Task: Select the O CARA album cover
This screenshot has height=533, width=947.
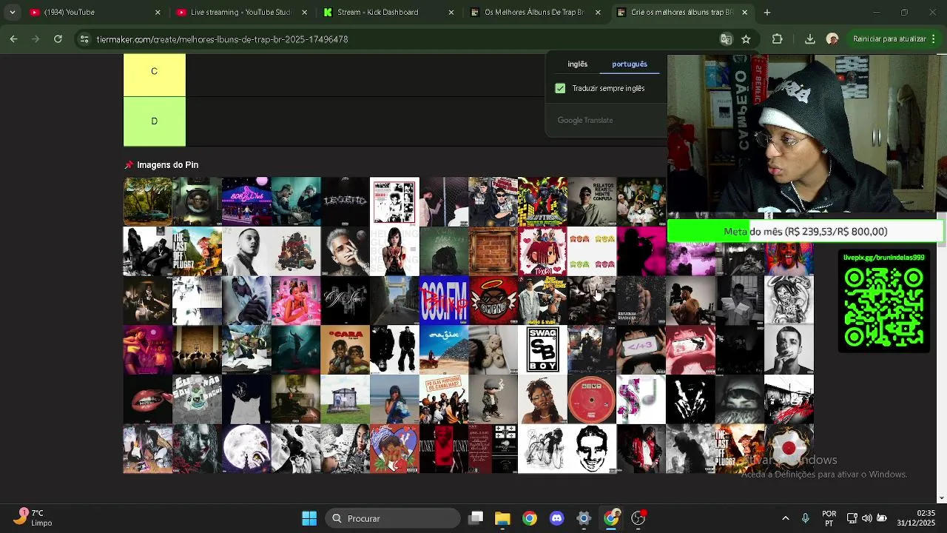Action: [345, 349]
